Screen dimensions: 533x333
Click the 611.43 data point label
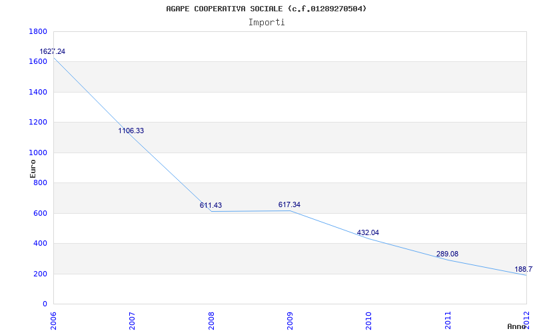click(x=211, y=206)
